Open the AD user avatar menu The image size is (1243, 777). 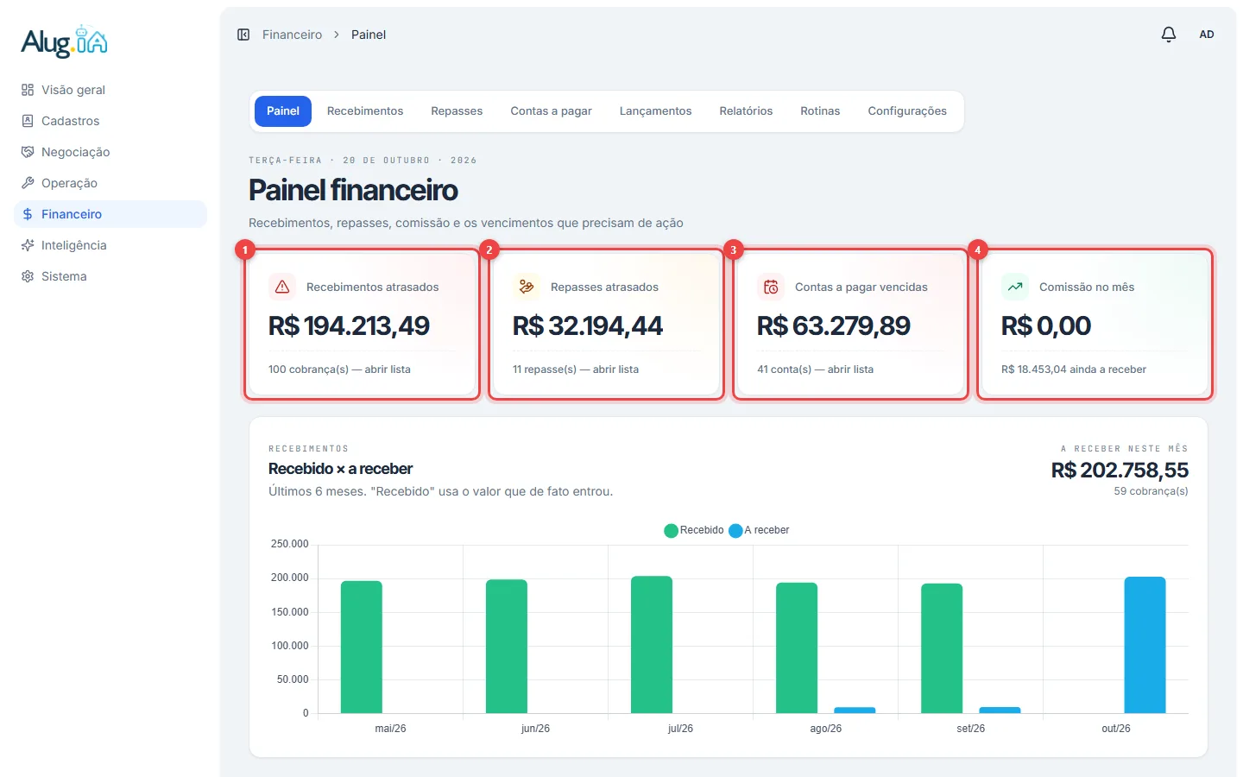click(x=1207, y=35)
